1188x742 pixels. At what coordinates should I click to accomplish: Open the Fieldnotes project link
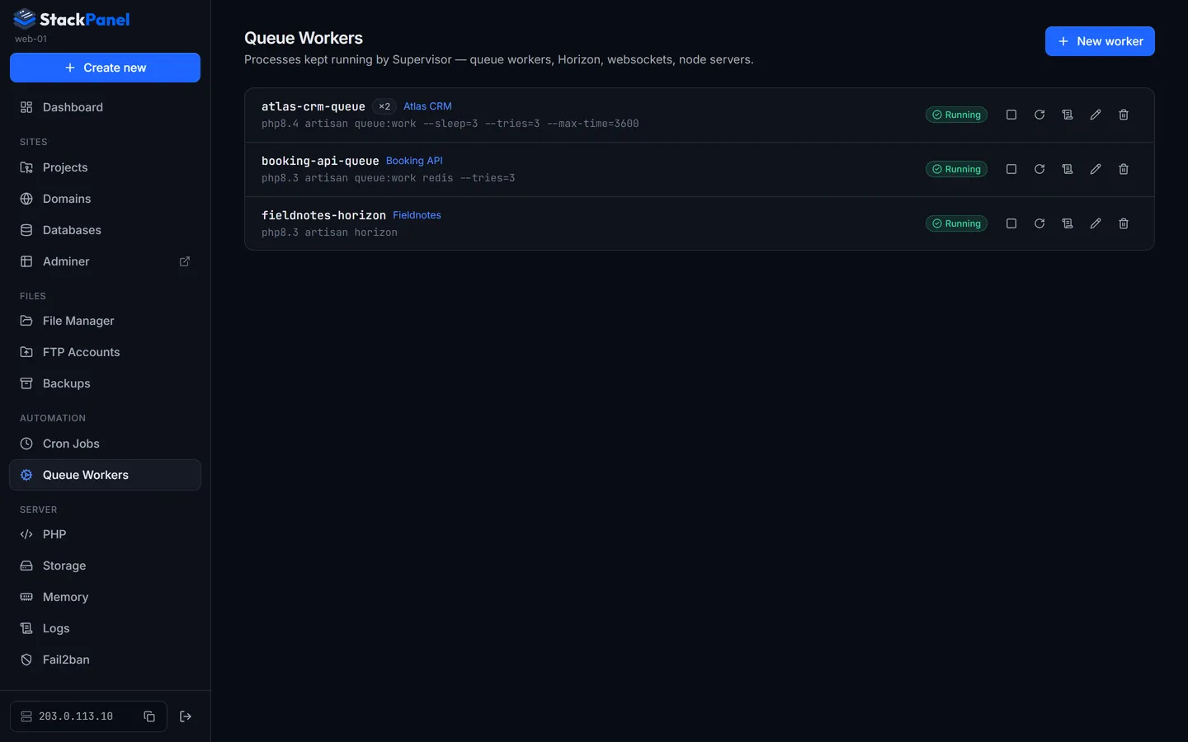coord(417,215)
